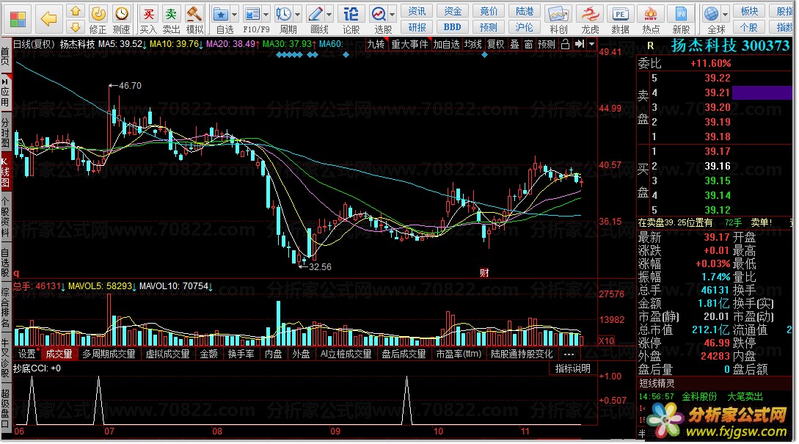This screenshot has height=444, width=799.
Task: Show more indicator tabs via ellipsis
Action: (569, 354)
